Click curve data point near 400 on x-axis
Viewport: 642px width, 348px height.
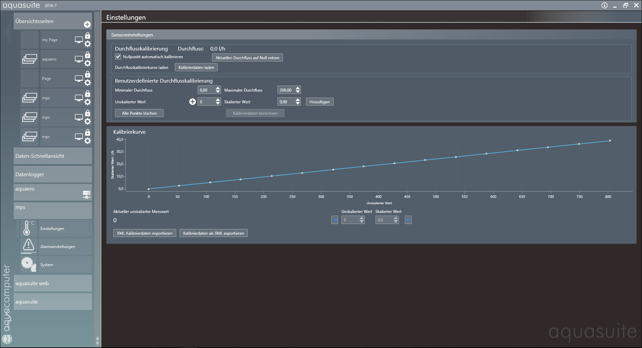tap(364, 166)
